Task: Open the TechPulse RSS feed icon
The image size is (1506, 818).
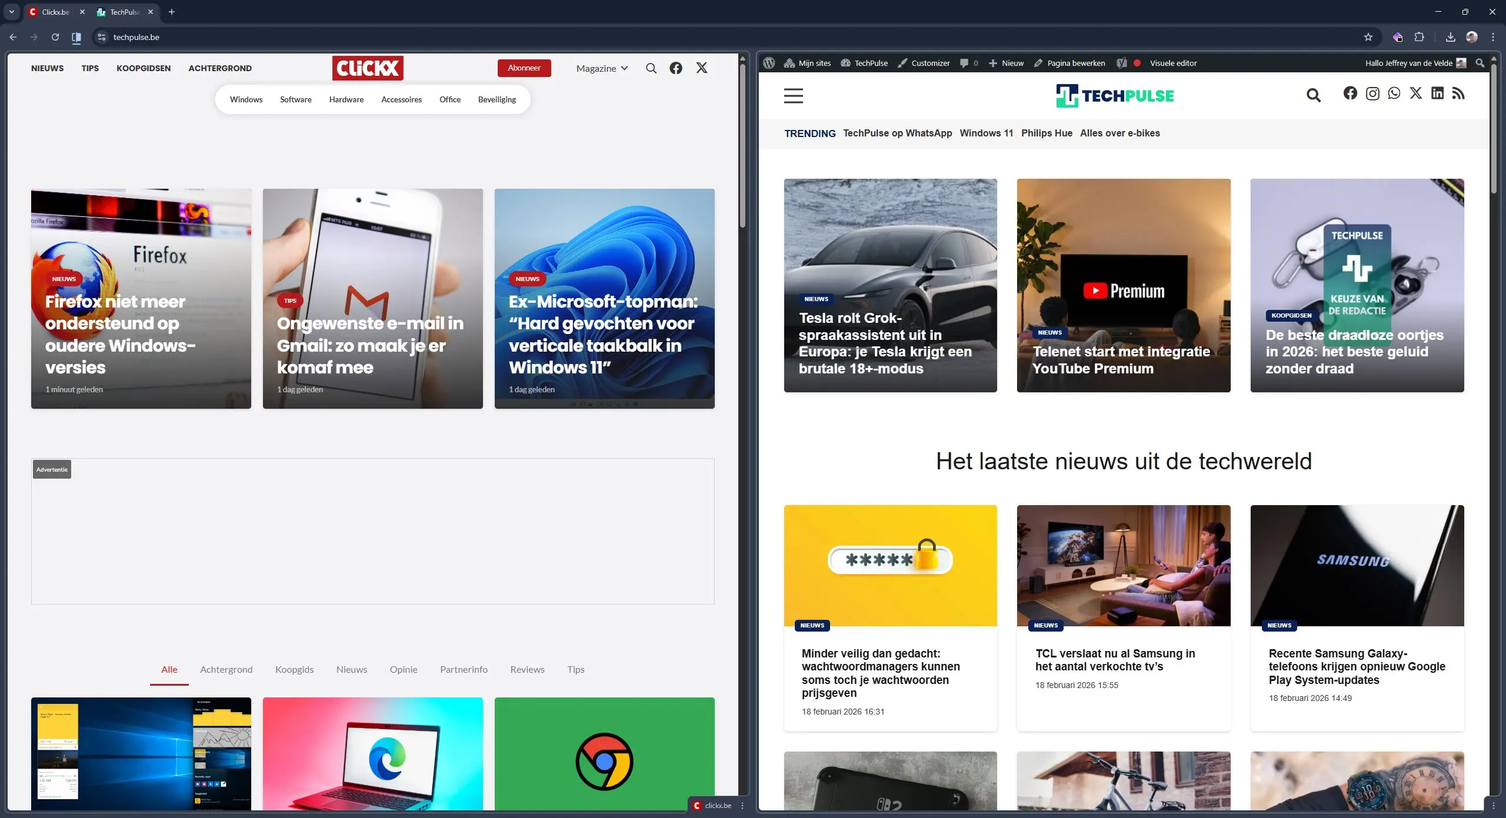Action: click(1459, 94)
